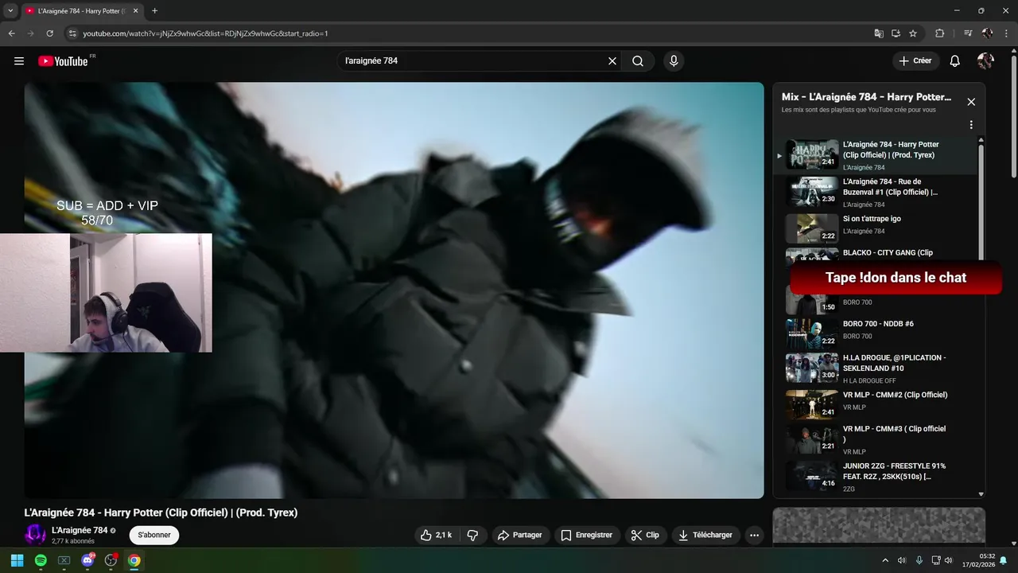The image size is (1018, 573).
Task: Open Chrome media controls icon
Action: coord(967,33)
